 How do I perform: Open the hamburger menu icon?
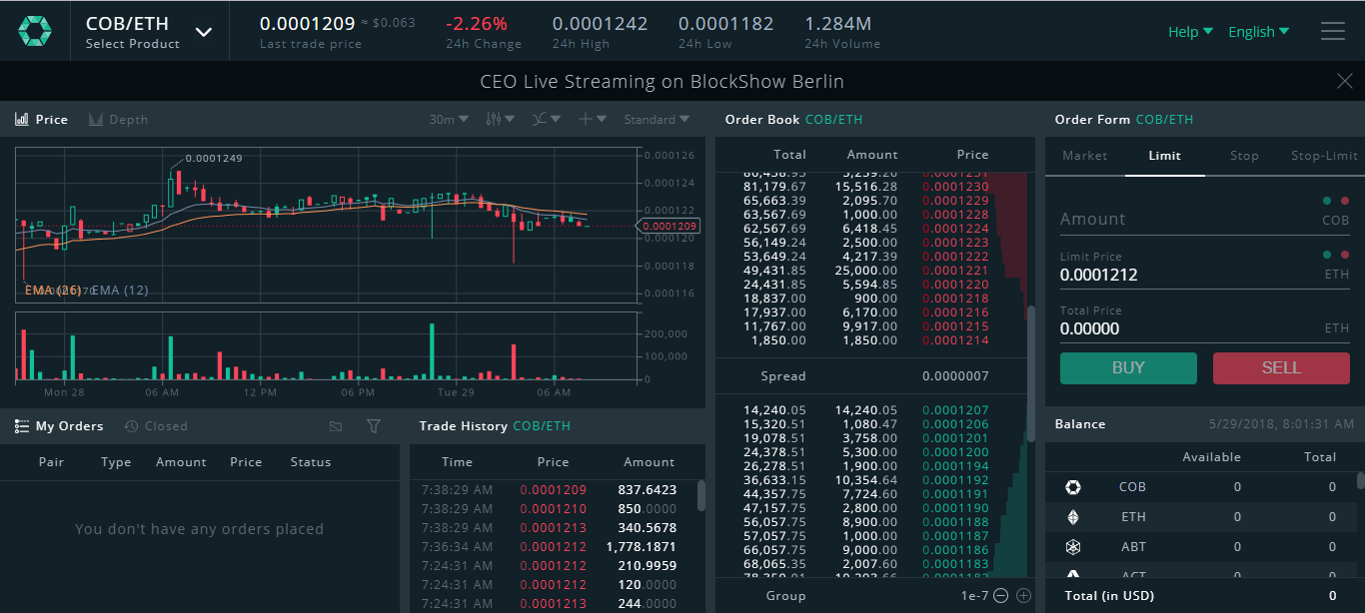coord(1333,31)
